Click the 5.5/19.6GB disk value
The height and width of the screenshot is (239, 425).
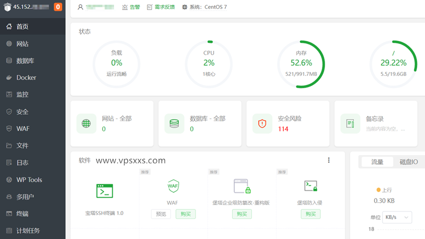pyautogui.click(x=393, y=74)
